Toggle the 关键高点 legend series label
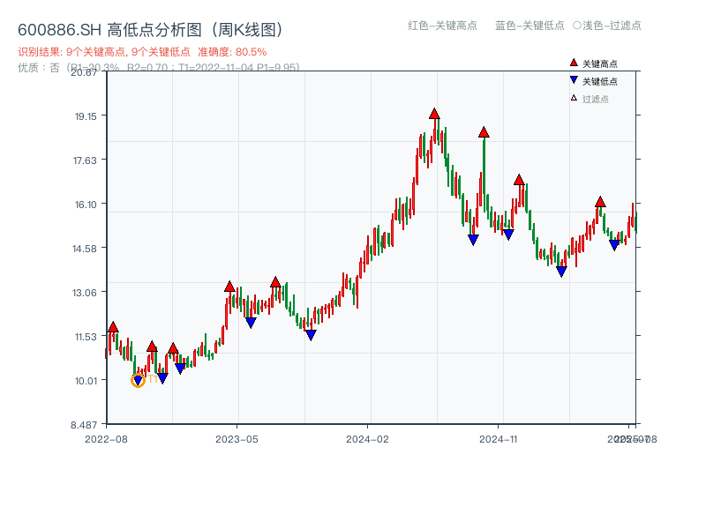The width and height of the screenshot is (706, 529). pyautogui.click(x=600, y=63)
